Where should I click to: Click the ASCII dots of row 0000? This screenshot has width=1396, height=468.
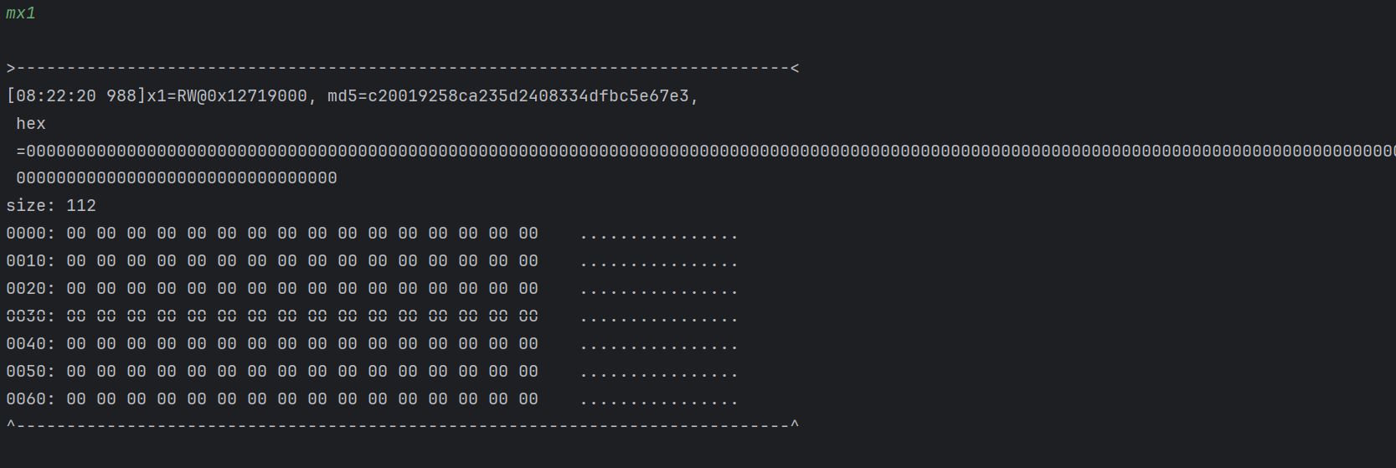click(x=658, y=235)
